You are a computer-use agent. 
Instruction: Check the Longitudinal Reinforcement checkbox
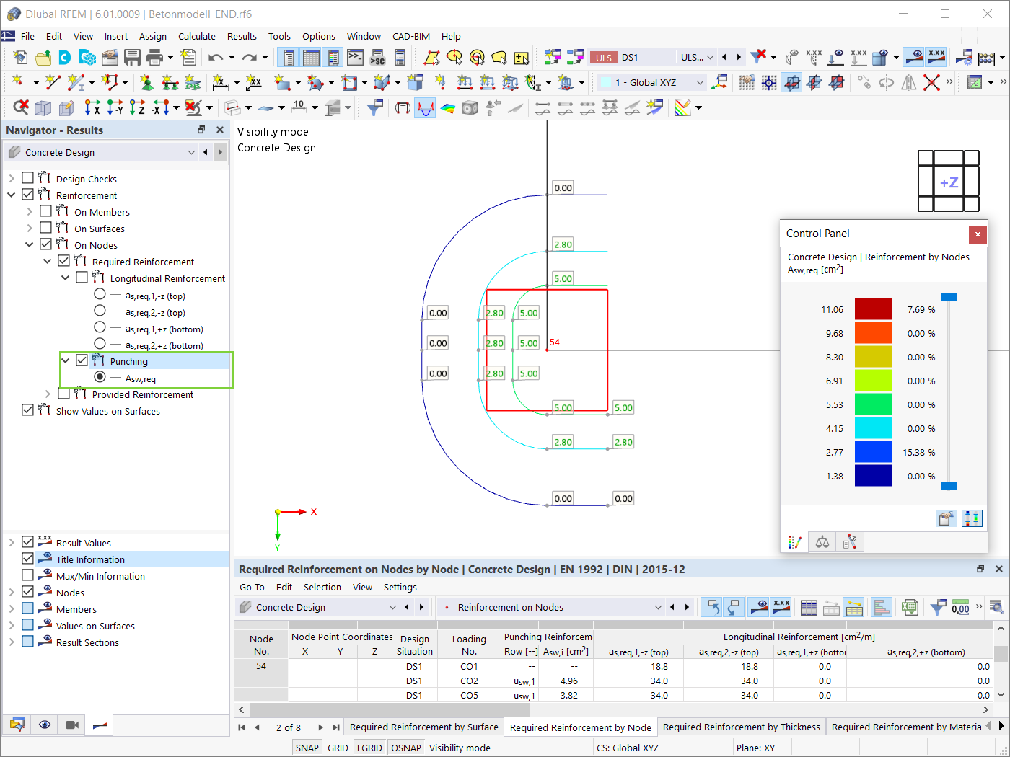click(82, 278)
